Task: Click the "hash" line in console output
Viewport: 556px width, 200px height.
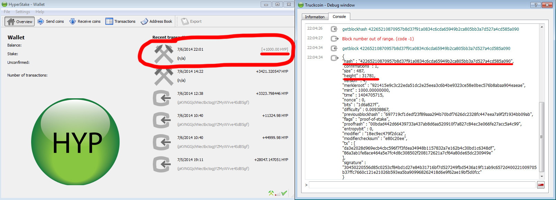Action: tap(428, 61)
